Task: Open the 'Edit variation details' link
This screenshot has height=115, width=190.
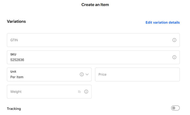Action: 162,23
